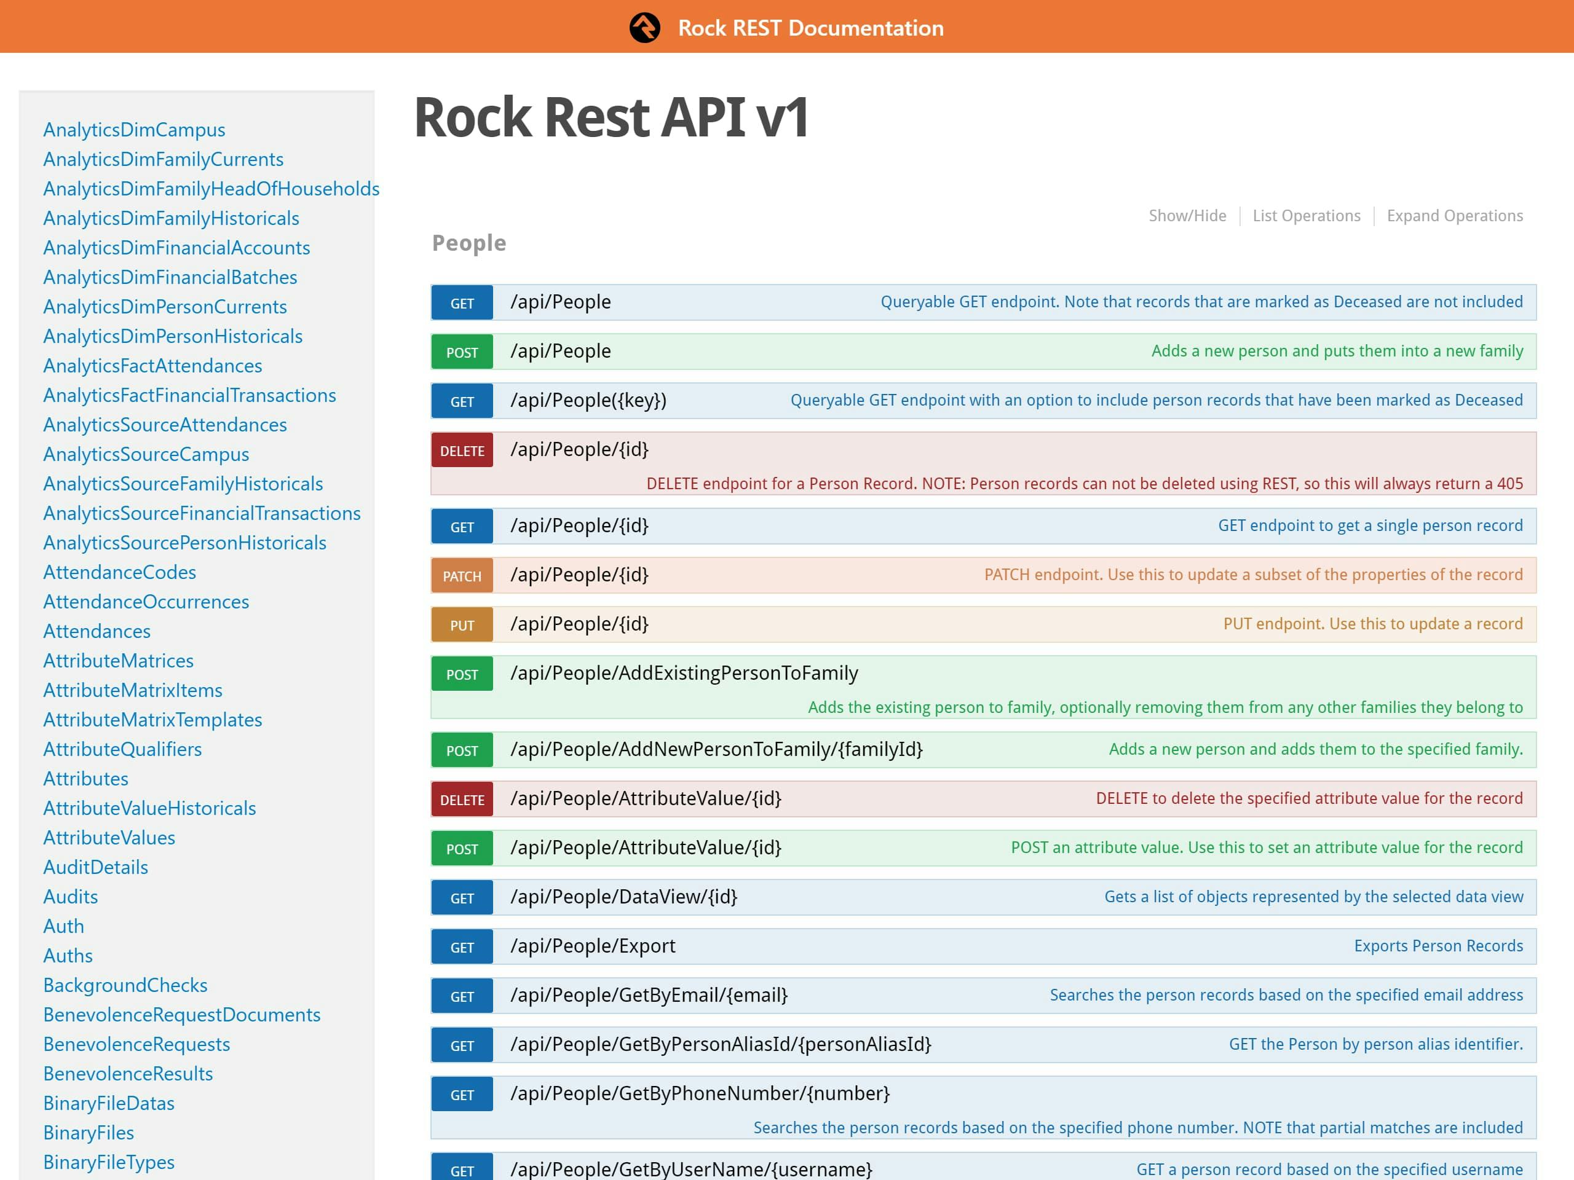
Task: Collapse the People operations list
Action: 1306,216
